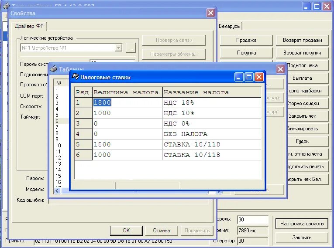Viewport: 334px width, 248px height.
Task: Select the highlighted 1800 value cell
Action: coord(127,102)
